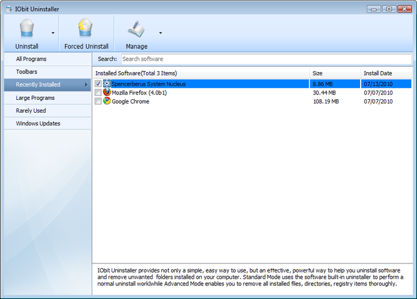Image resolution: width=417 pixels, height=299 pixels.
Task: Sort by Installed Software column header
Action: coord(201,73)
